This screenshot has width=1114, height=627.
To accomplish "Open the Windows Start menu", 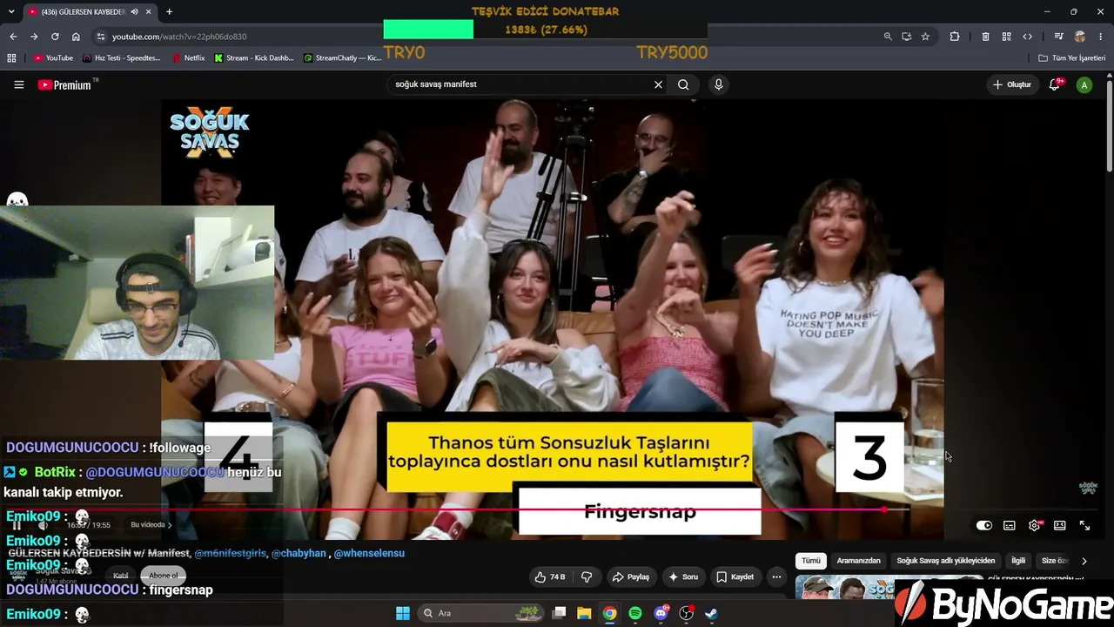I will tap(403, 613).
